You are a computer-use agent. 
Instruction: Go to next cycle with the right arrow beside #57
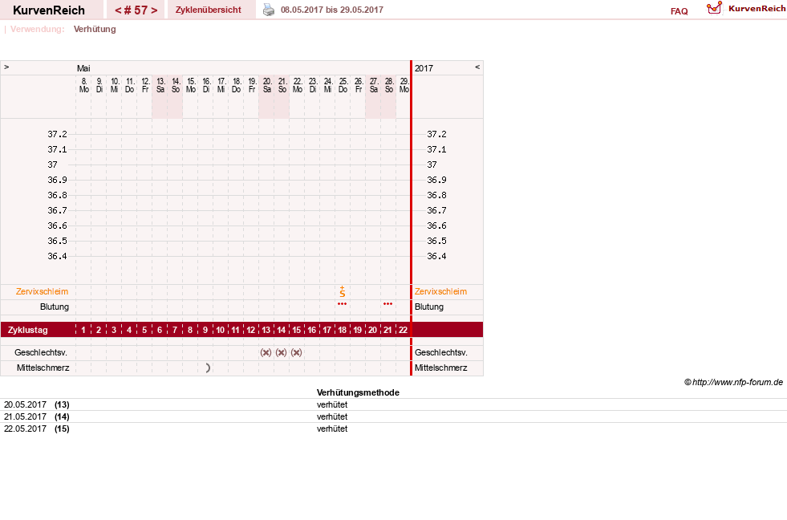[x=154, y=10]
